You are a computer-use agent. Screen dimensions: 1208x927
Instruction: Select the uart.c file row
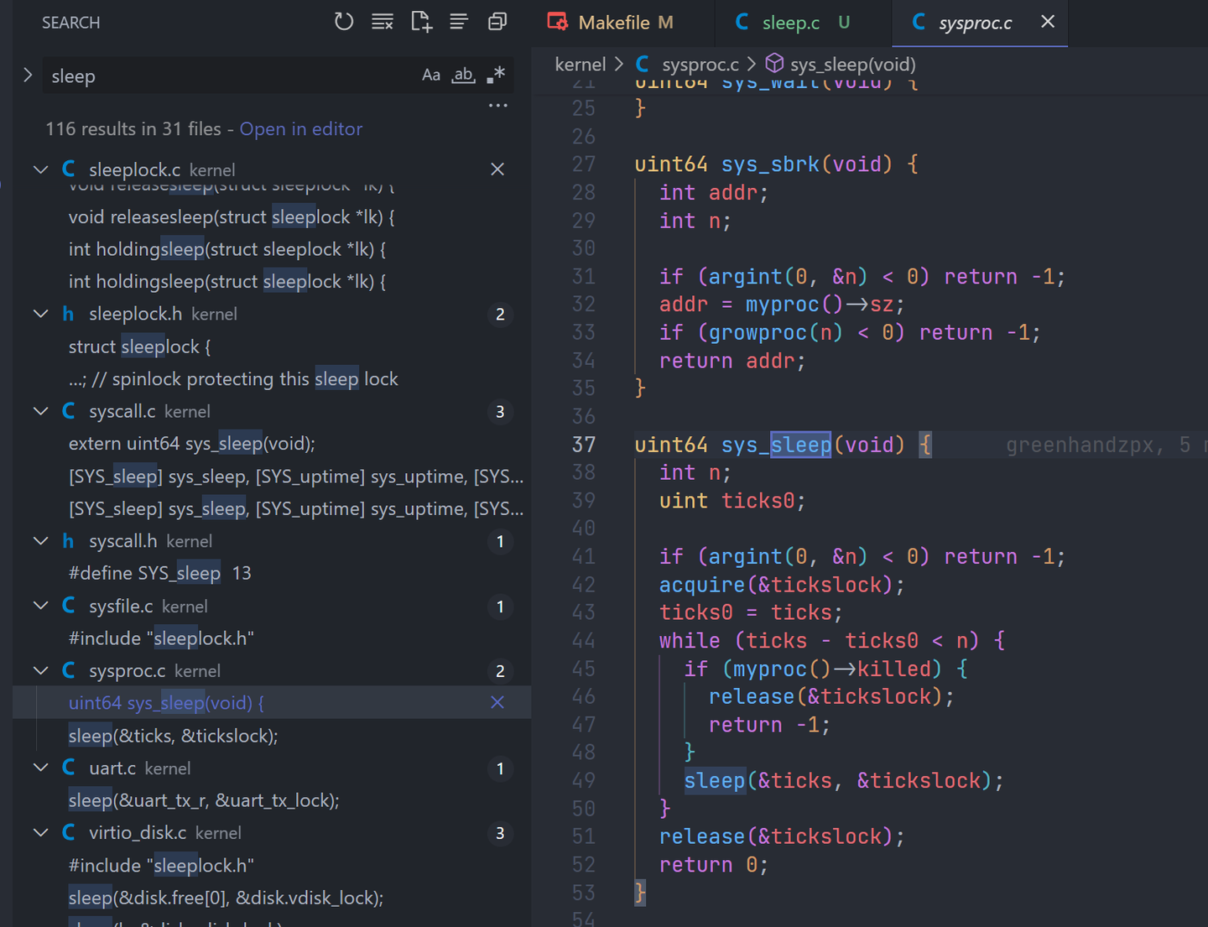[x=272, y=768]
